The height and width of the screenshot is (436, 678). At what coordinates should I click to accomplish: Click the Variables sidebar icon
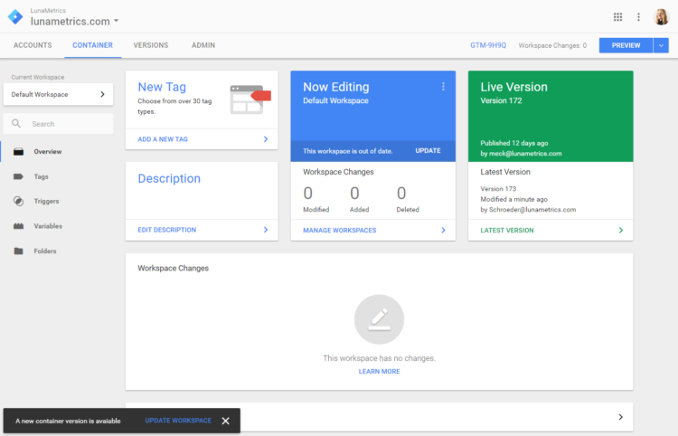[x=18, y=226]
